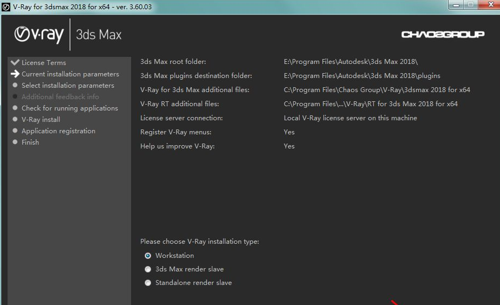Click the Yes value for Help us improve V-Ray

coord(289,146)
